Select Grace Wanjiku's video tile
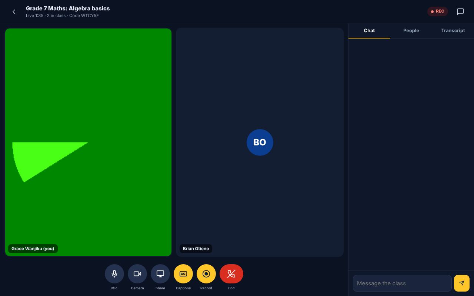The image size is (474, 296). (88, 142)
